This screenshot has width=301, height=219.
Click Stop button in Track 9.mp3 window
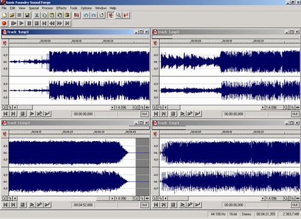point(22,114)
